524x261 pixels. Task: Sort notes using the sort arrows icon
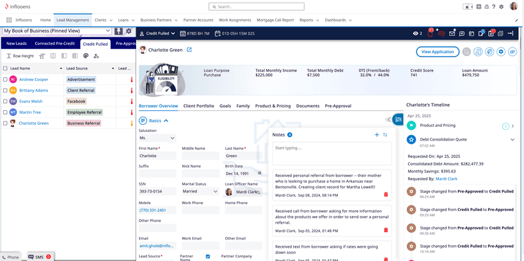(x=385, y=135)
